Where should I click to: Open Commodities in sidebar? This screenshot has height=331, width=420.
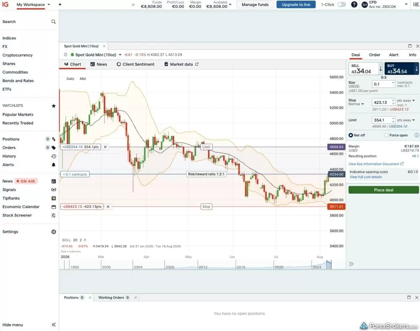pyautogui.click(x=15, y=72)
